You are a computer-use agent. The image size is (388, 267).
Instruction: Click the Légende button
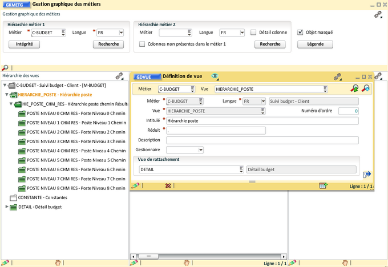(315, 44)
